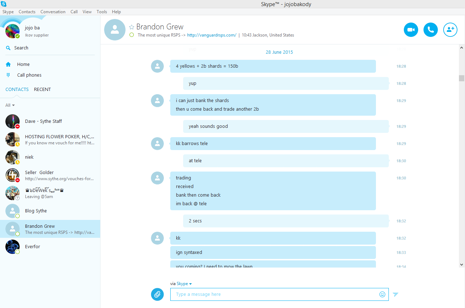Click the chat scrollbar down arrow
The height and width of the screenshot is (308, 465).
462,264
